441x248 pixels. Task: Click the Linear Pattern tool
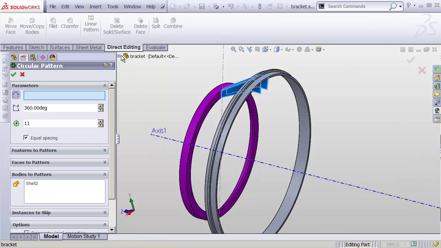tap(91, 23)
